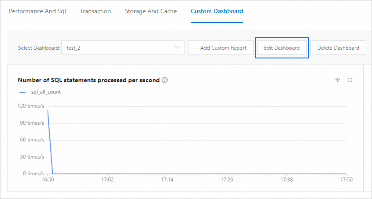Go to the Storage And Cache tab
Image resolution: width=372 pixels, height=199 pixels.
point(151,11)
